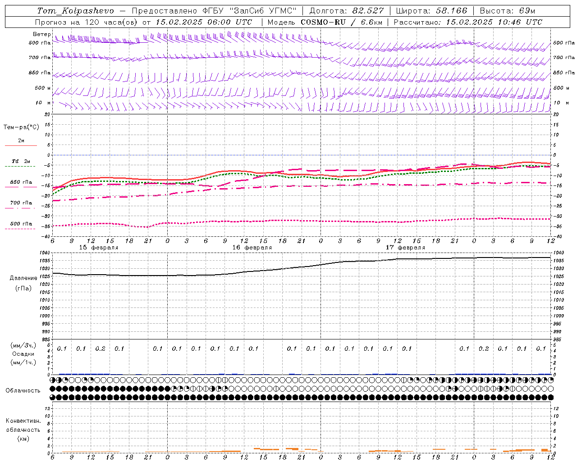Click the 16 февраля date label

[252, 248]
